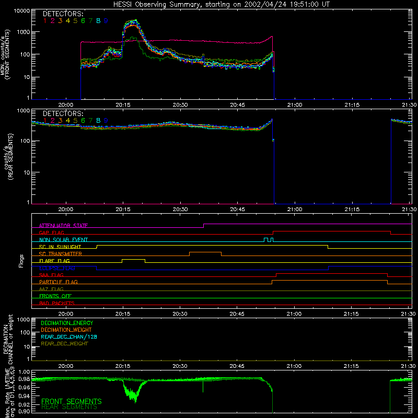Click 20:45 tick label under Flags panel
The image size is (418, 418).
[x=237, y=314]
